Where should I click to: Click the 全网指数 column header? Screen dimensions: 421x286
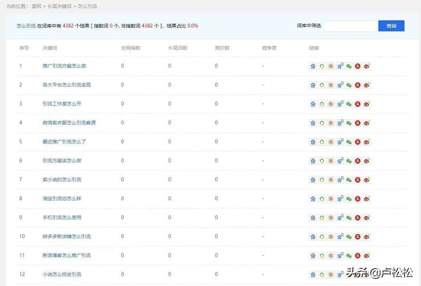[130, 48]
